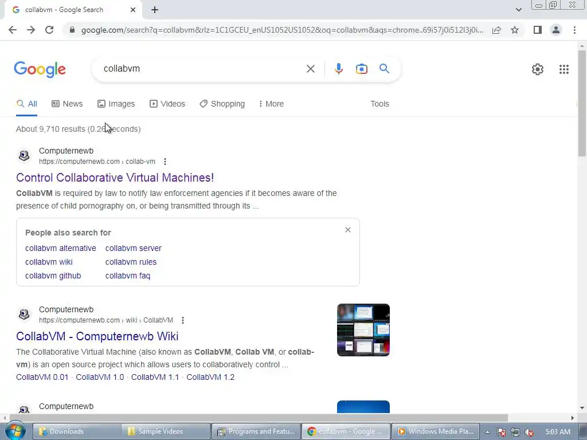Open the CollabVM 1.2 sitelink
The height and width of the screenshot is (440, 587).
[x=210, y=377]
